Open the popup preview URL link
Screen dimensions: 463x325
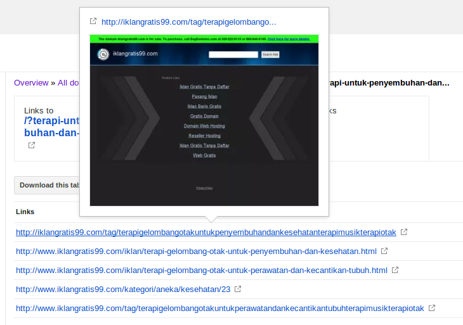point(188,22)
